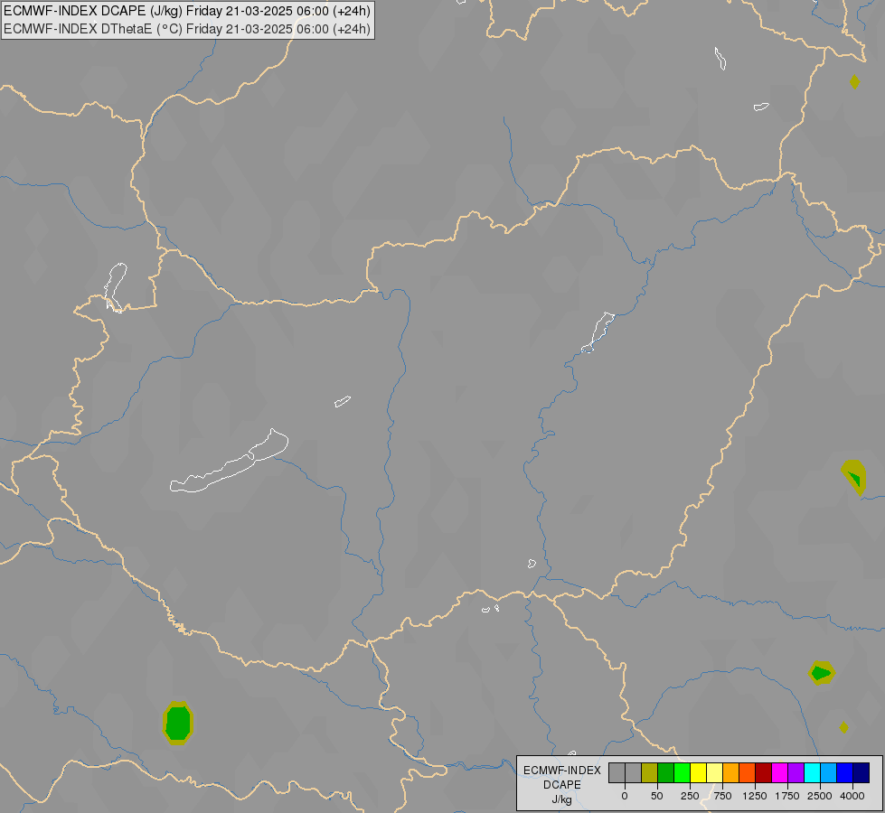Click the legend value label 1750
The width and height of the screenshot is (885, 813).
pos(787,796)
